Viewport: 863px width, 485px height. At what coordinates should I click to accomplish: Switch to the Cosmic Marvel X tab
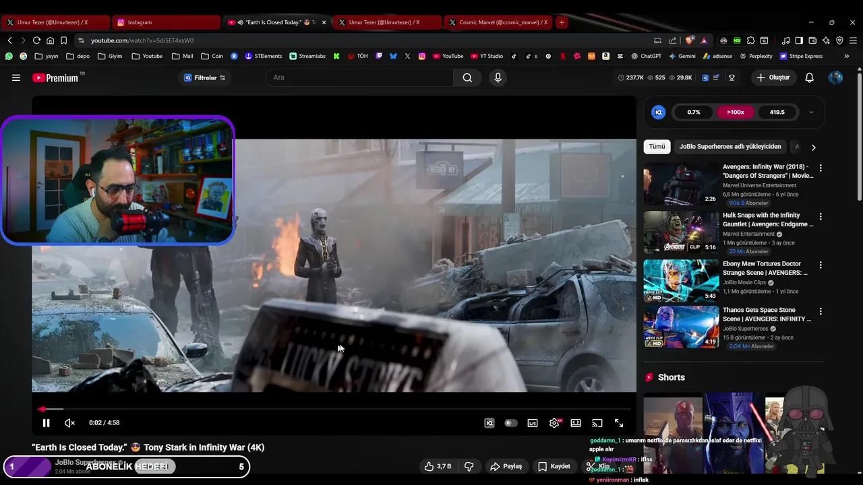pos(498,22)
